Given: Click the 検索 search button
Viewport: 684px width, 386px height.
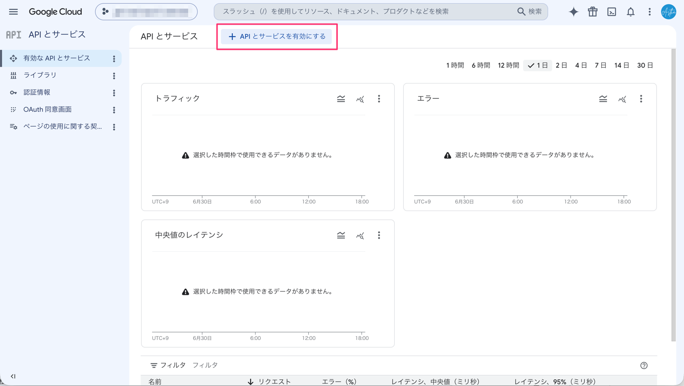Looking at the screenshot, I should pyautogui.click(x=530, y=11).
